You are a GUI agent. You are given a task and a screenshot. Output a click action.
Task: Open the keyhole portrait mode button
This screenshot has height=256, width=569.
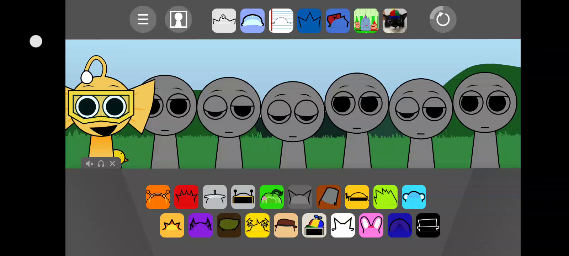[179, 19]
